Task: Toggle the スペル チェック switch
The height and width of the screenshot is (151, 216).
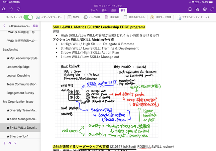Action: [28, 17]
